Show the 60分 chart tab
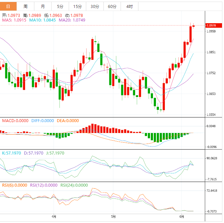 (112, 6)
